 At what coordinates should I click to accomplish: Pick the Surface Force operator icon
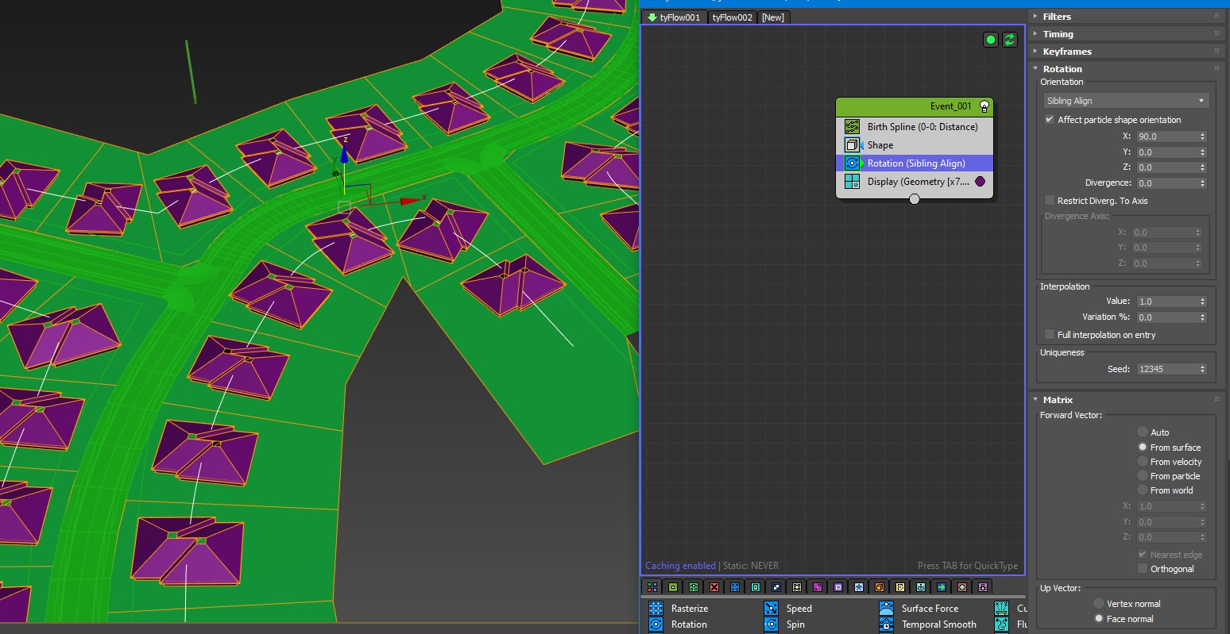[x=886, y=609]
